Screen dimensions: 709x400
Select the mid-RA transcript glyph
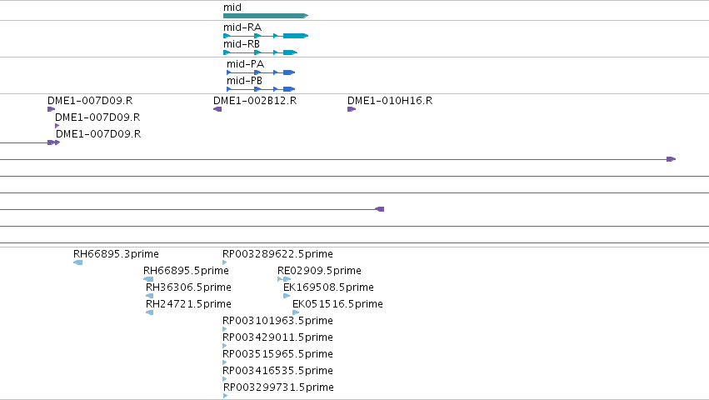[266, 36]
